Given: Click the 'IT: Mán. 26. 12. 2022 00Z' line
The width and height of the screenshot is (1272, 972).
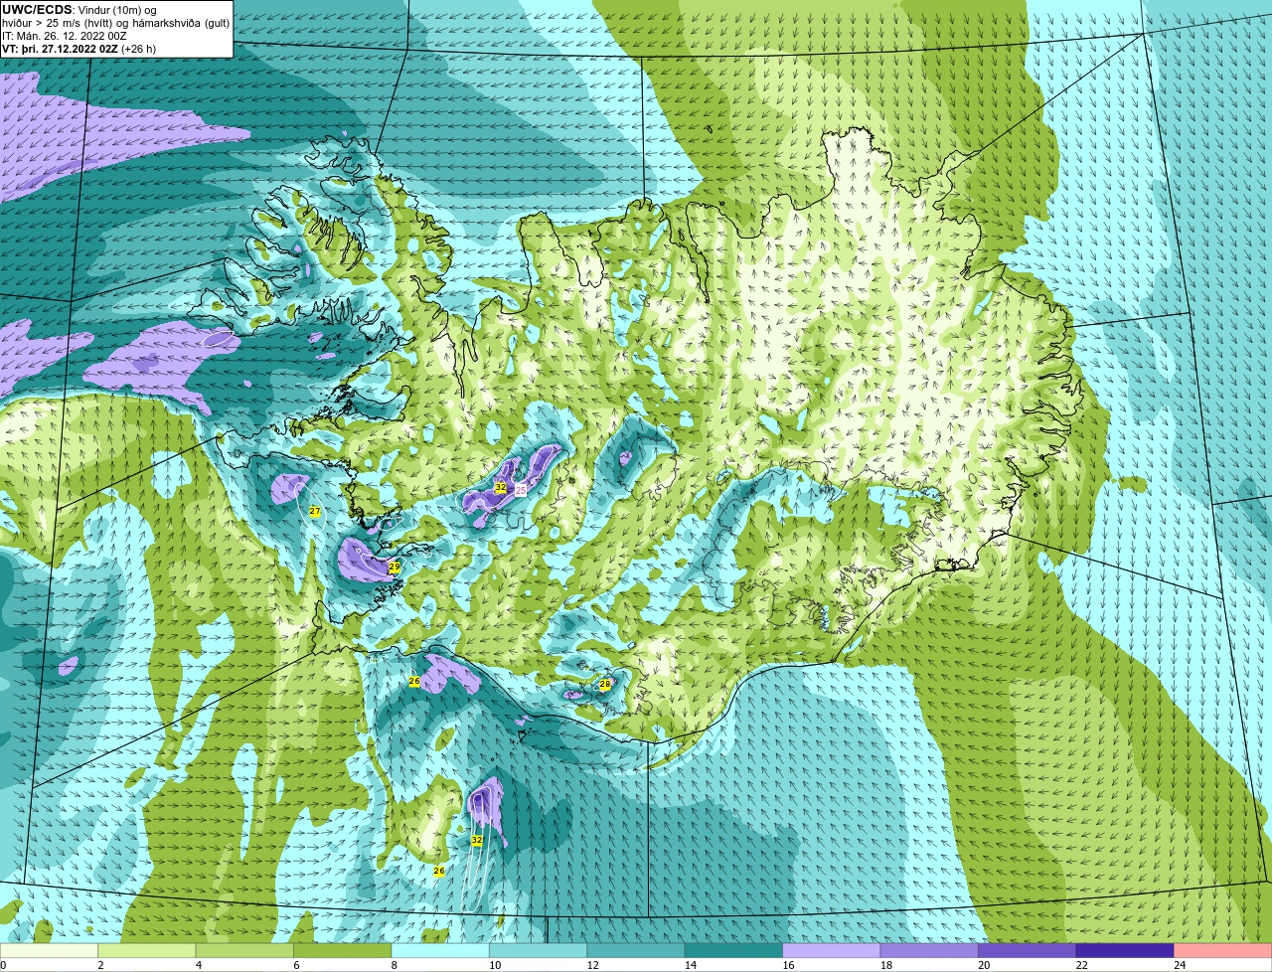Looking at the screenshot, I should coord(65,36).
